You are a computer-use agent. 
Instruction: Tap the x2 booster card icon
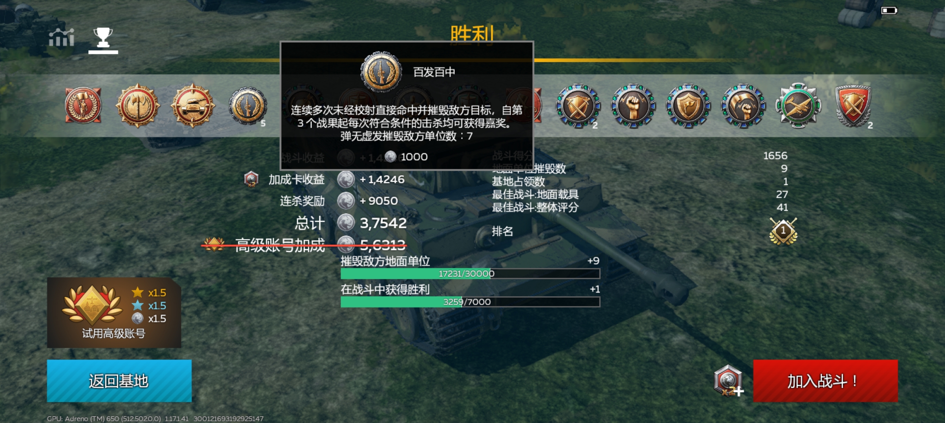(728, 380)
